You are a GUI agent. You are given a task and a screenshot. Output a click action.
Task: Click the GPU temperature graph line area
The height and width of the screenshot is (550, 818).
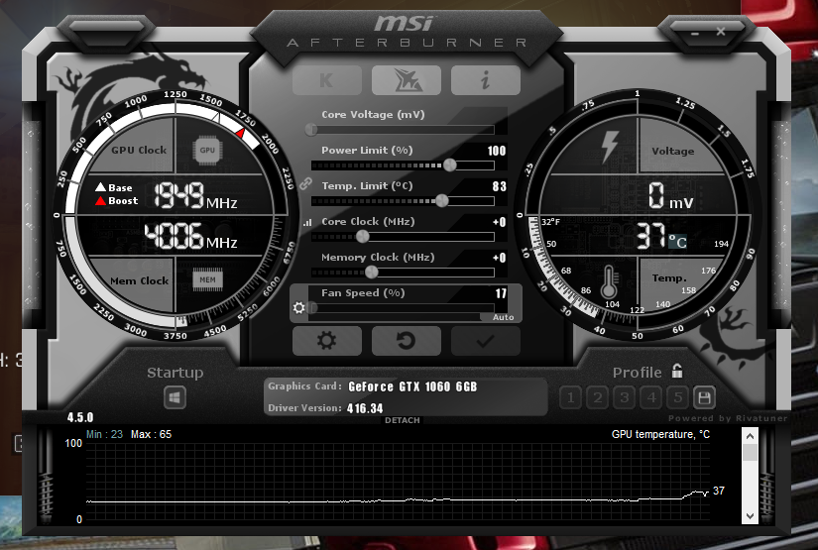398,482
